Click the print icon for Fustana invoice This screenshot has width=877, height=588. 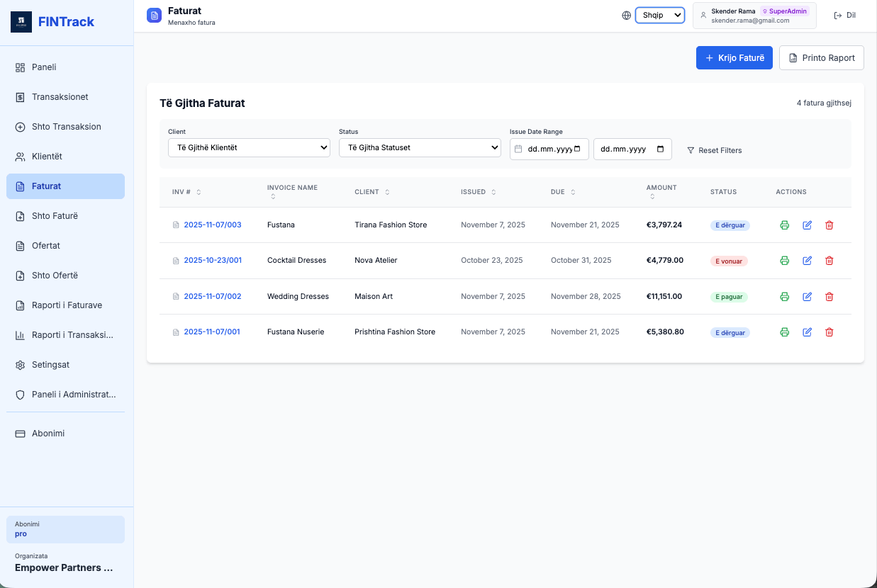tap(784, 225)
